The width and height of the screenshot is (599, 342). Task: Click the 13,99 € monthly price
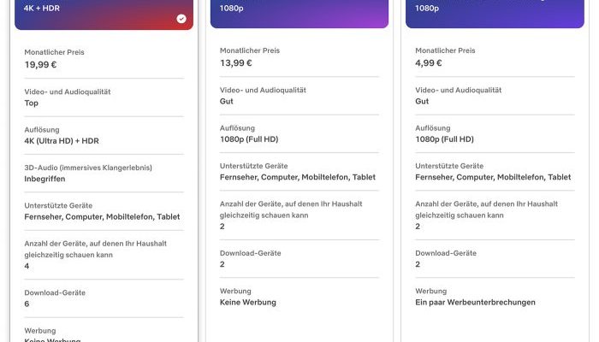click(236, 62)
